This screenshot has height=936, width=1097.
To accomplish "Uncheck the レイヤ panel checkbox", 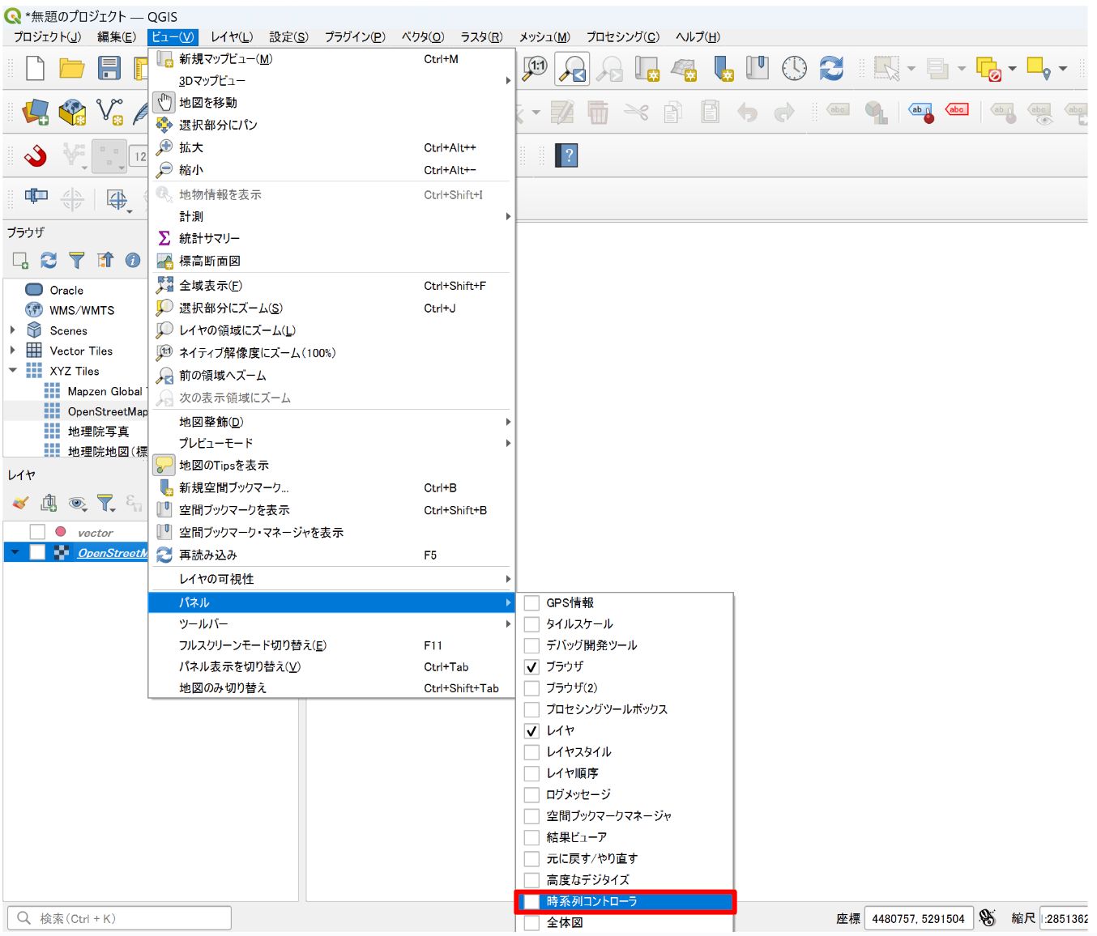I will [x=531, y=731].
